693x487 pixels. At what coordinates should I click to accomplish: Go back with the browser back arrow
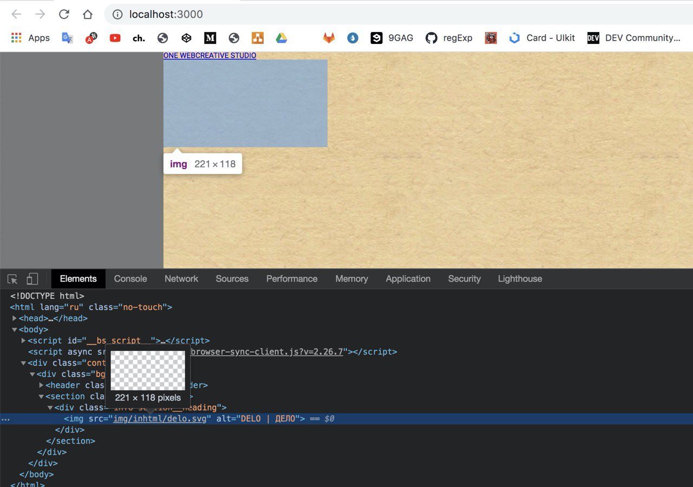[x=16, y=15]
